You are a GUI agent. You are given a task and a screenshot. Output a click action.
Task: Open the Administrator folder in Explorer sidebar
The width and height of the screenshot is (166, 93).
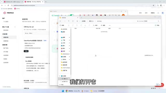[x=65, y=54]
